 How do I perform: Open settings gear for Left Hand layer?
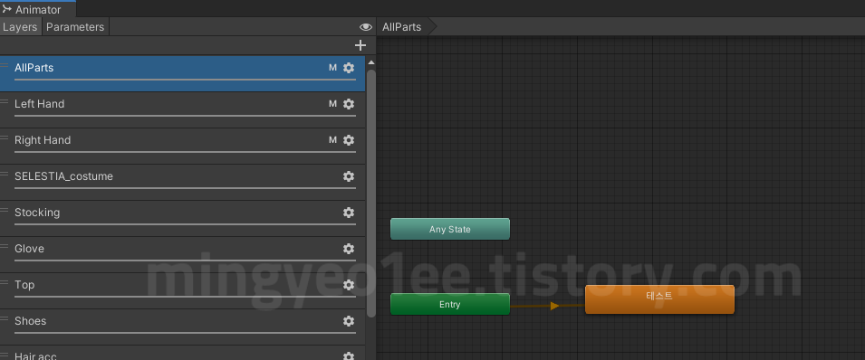(349, 104)
